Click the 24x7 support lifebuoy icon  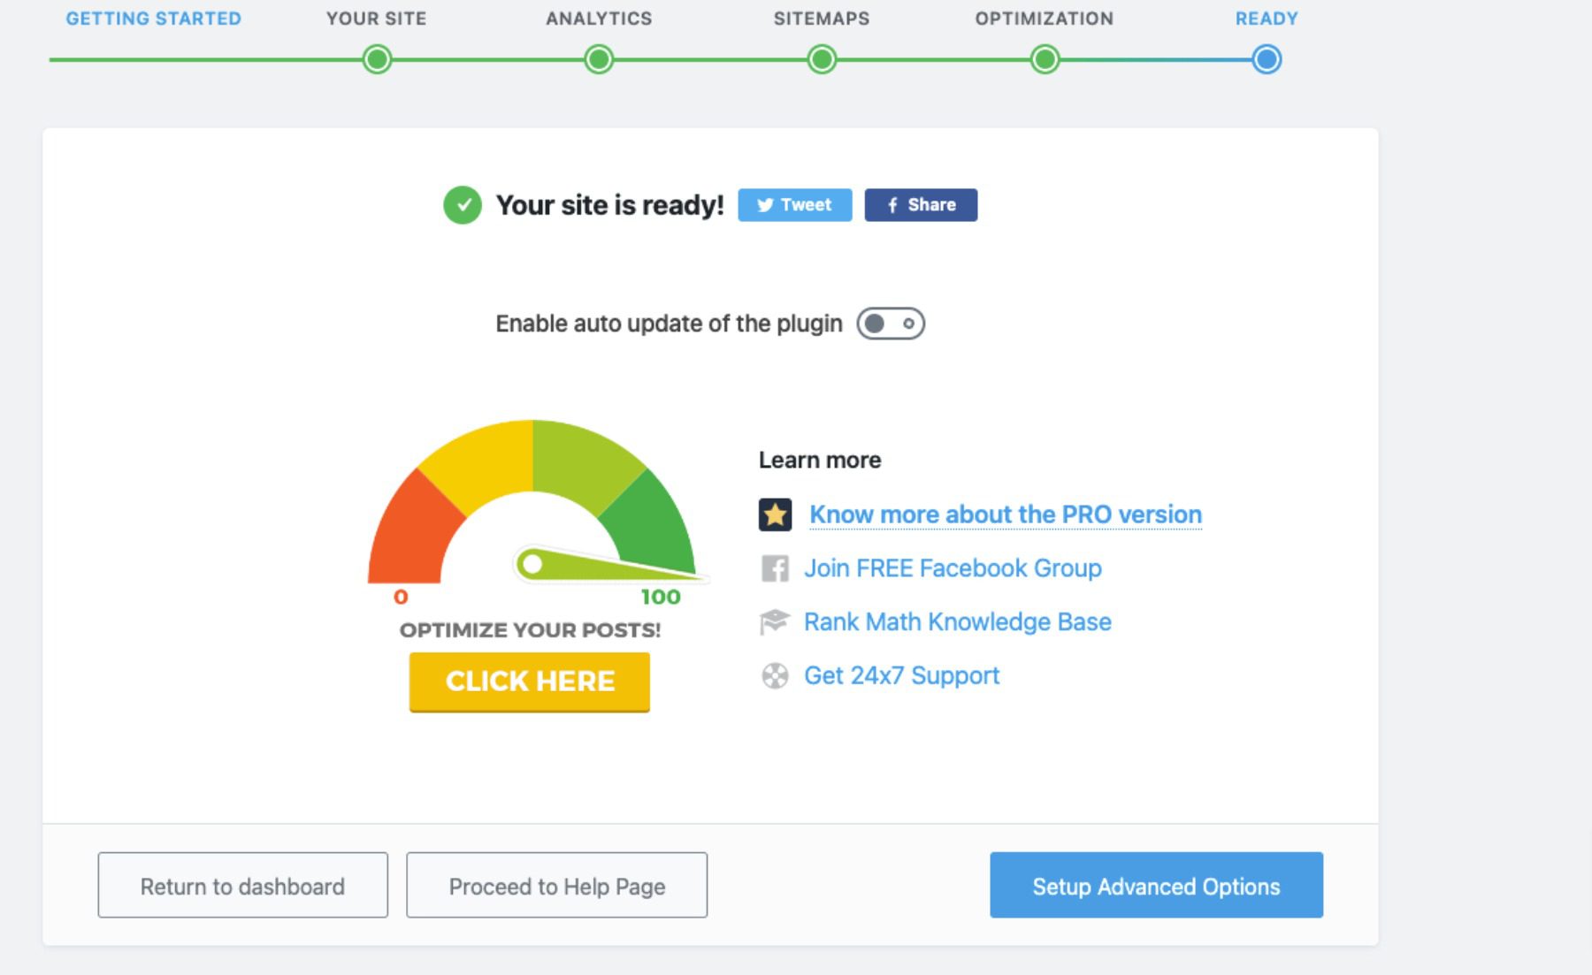[775, 676]
